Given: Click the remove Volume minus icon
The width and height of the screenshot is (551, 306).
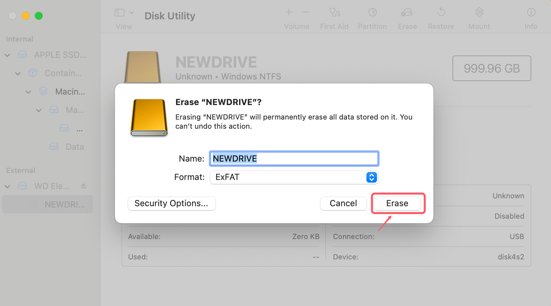Looking at the screenshot, I should [305, 12].
